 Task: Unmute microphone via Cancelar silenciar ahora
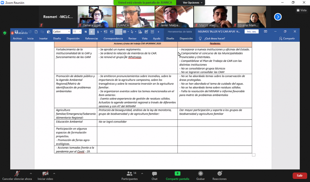coord(17,174)
